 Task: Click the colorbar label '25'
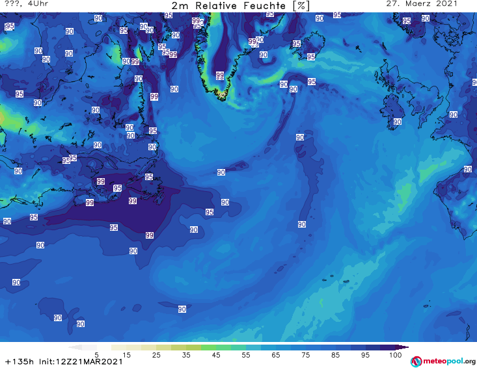tap(156, 354)
